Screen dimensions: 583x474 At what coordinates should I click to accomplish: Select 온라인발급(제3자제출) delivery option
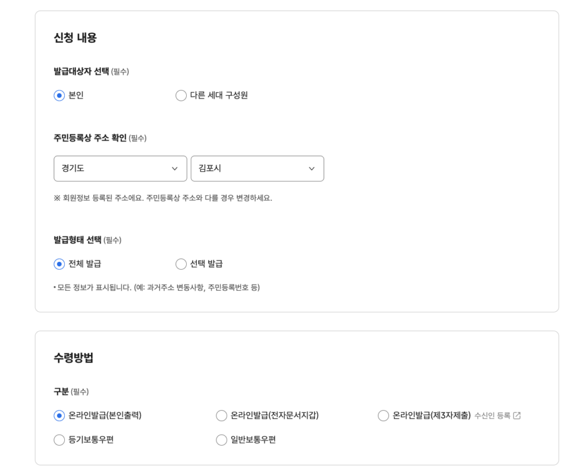pyautogui.click(x=383, y=415)
